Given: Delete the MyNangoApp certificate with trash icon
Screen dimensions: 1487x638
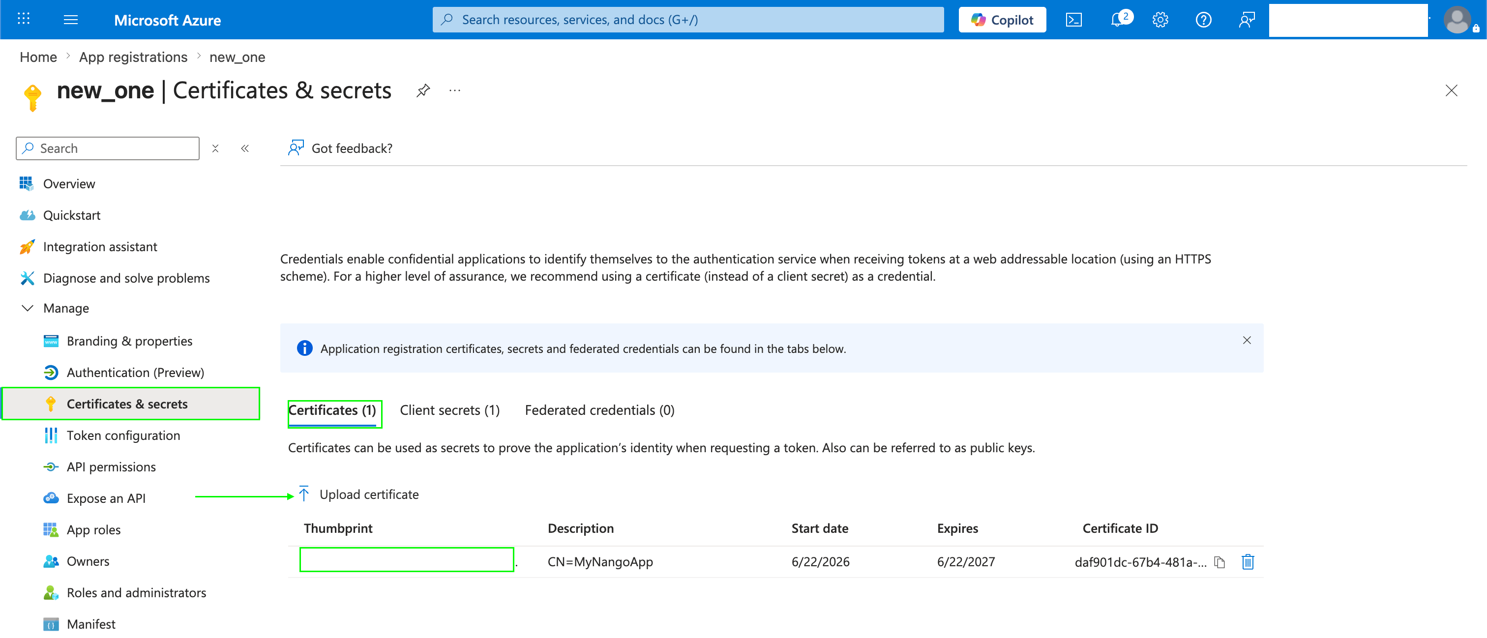Looking at the screenshot, I should click(1248, 562).
